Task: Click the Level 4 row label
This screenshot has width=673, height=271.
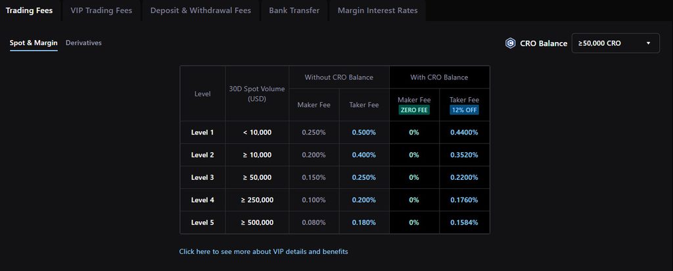Action: click(x=202, y=200)
